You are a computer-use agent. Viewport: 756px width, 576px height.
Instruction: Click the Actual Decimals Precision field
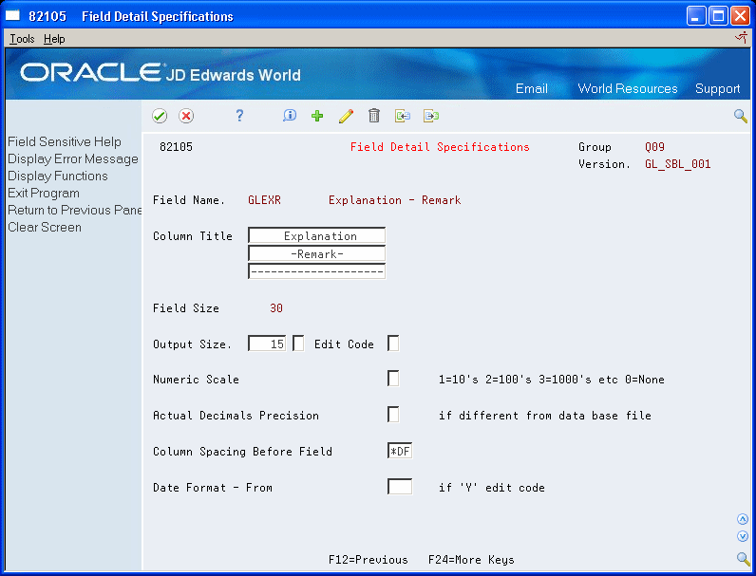click(x=393, y=415)
